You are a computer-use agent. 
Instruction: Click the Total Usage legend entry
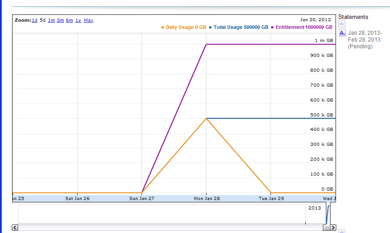tap(238, 28)
